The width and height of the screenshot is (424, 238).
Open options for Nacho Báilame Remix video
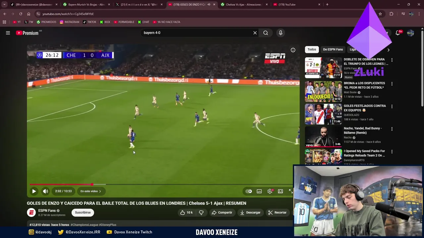pyautogui.click(x=392, y=129)
